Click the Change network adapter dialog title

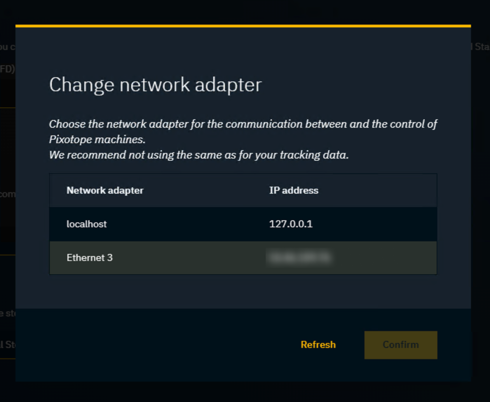(155, 85)
